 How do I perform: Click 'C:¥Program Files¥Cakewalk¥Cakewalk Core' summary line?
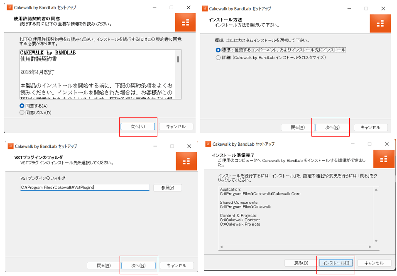(260, 194)
